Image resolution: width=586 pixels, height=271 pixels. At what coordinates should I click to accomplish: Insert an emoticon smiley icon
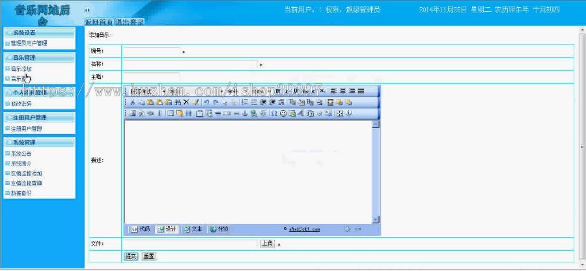click(x=283, y=113)
